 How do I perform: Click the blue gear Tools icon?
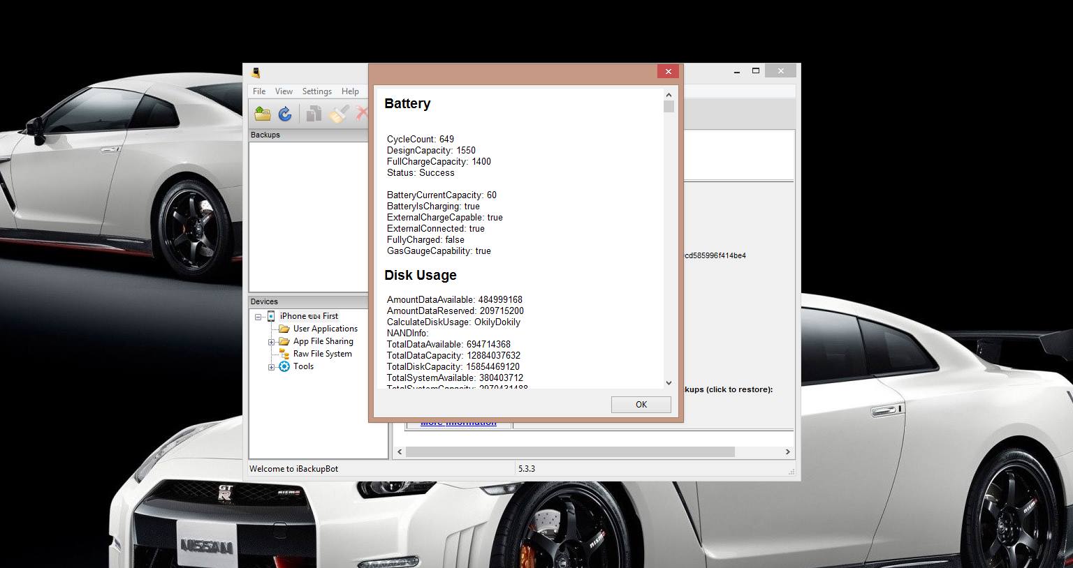[x=284, y=366]
